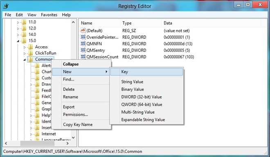Select the QMSessionCount value name
Viewport: 270px width, 157px height.
[x=102, y=57]
